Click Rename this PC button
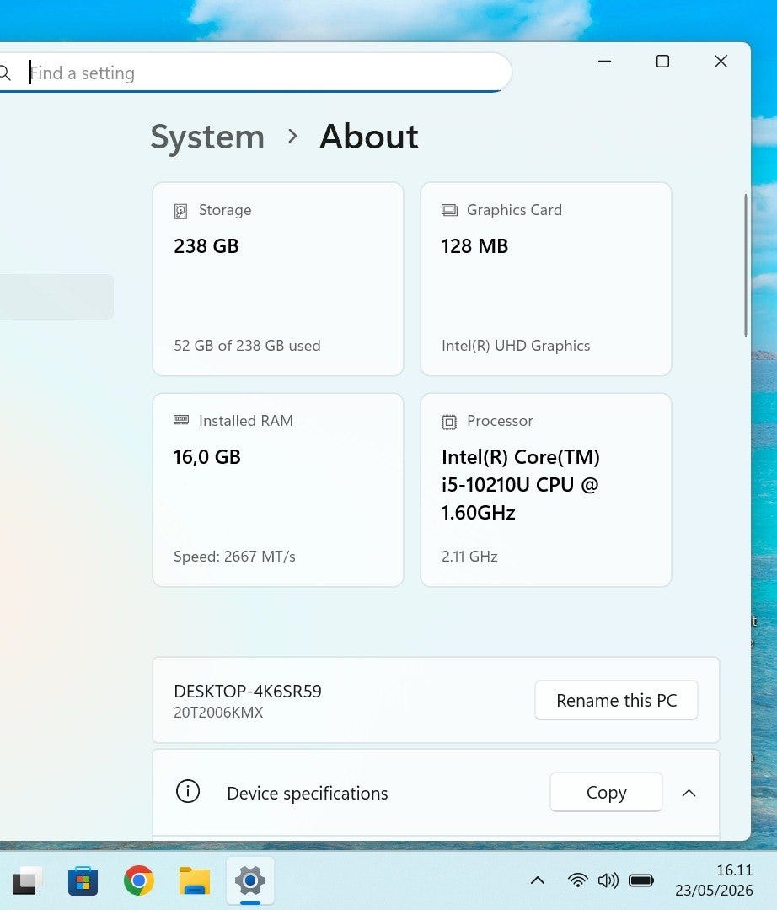Viewport: 777px width, 910px height. coord(616,701)
